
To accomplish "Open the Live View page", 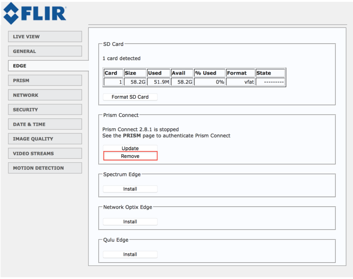I will [45, 37].
